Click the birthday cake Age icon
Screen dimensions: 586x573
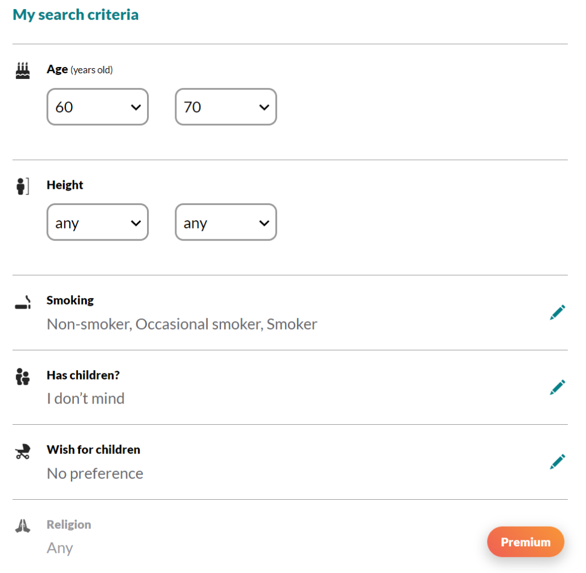[x=23, y=70]
